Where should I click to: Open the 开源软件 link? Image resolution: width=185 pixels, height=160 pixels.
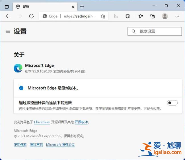(81, 122)
